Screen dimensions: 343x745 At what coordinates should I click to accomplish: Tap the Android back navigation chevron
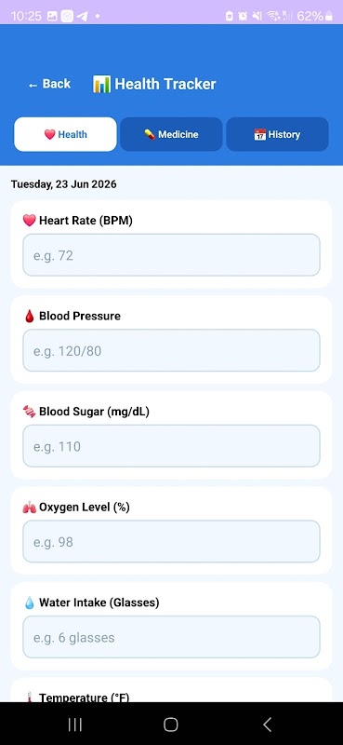tap(267, 725)
